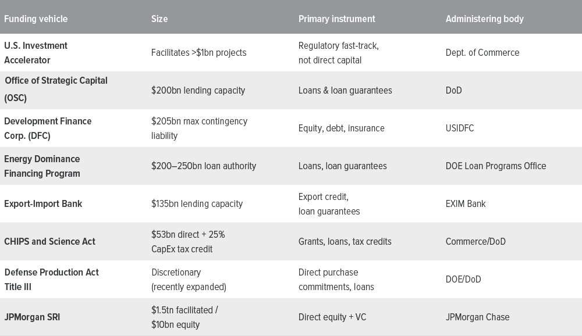Click the DOE Loan Programs Office cell

point(496,166)
